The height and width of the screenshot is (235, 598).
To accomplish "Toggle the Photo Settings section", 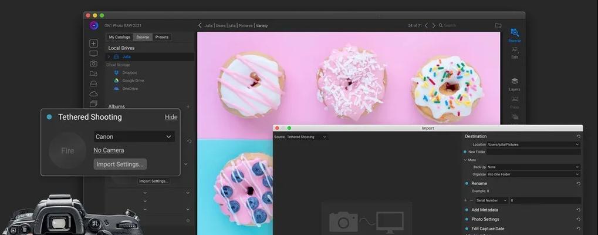I will pos(467,219).
